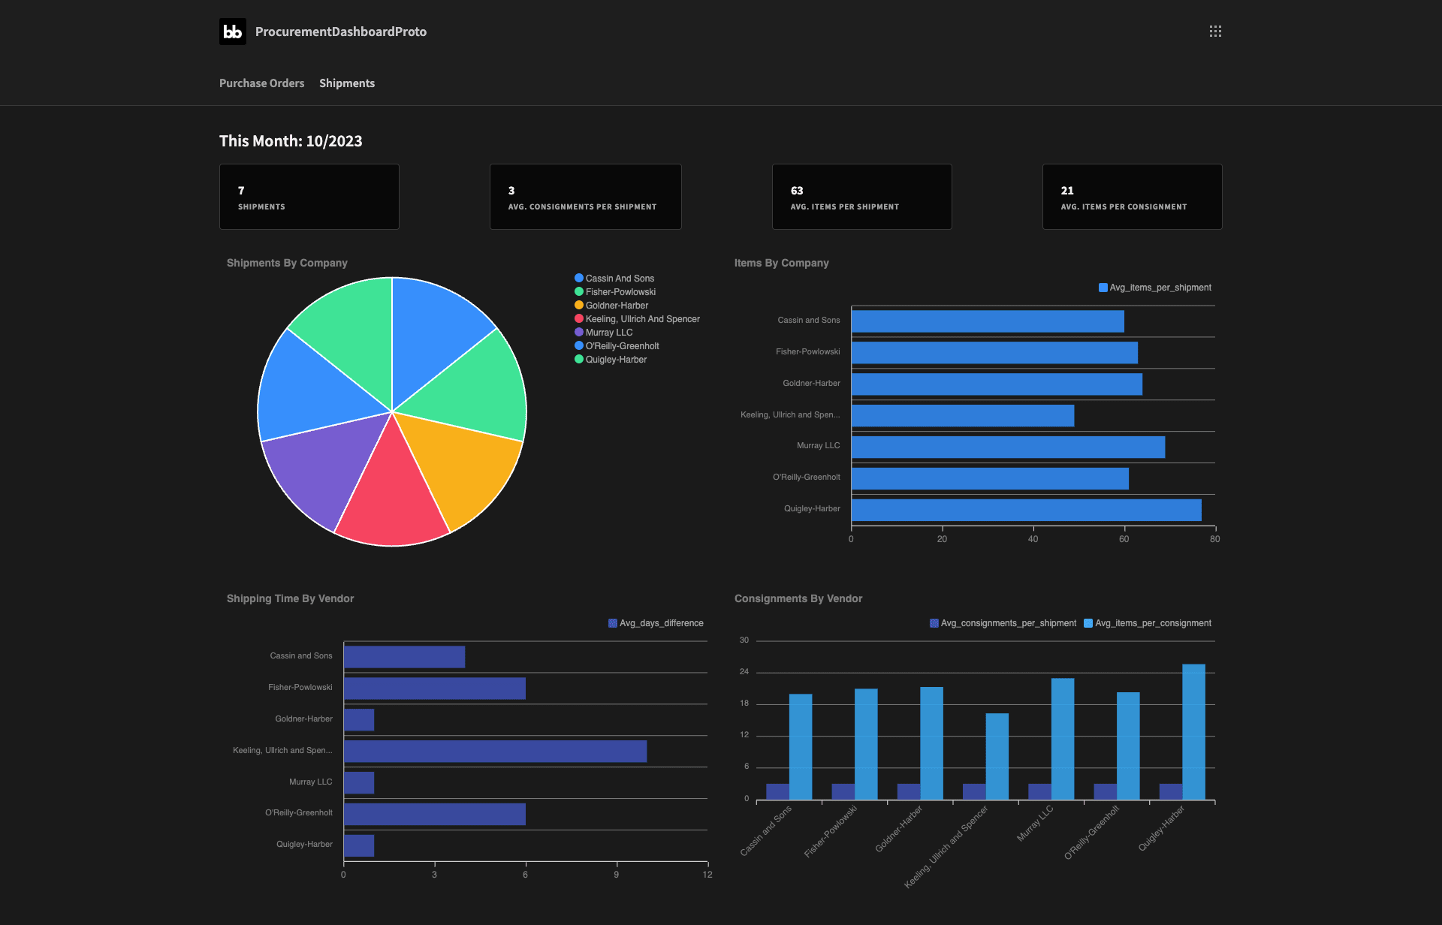Click the Murray LLC purple legend dot
Viewport: 1442px width, 925px height.
[x=579, y=332]
